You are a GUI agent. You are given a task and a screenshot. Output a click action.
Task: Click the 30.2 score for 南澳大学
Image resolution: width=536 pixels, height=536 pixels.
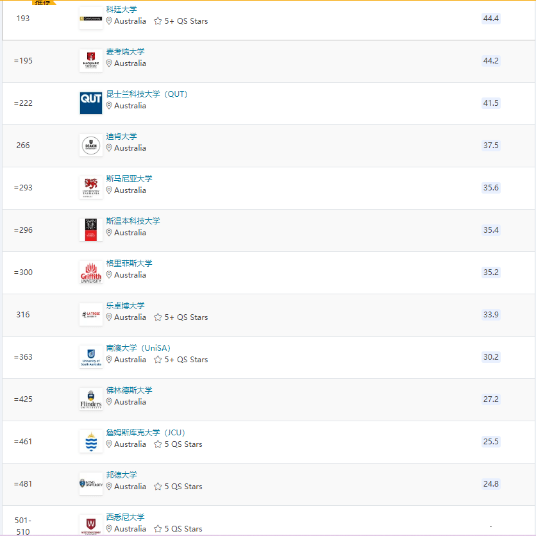point(491,357)
